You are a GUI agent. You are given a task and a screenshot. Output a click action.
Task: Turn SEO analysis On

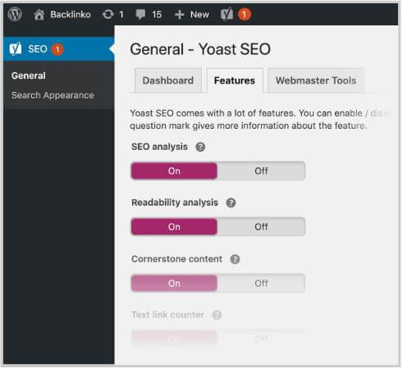click(174, 171)
